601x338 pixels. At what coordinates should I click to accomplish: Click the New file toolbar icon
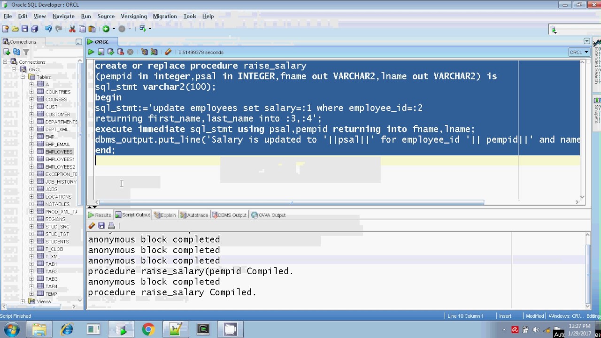5,29
